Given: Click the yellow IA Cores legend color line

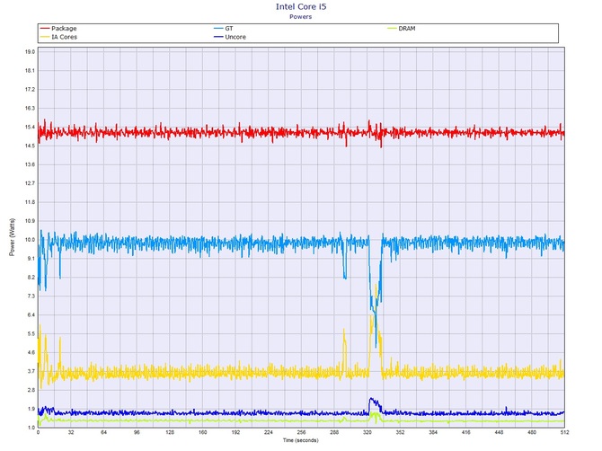Looking at the screenshot, I should 45,37.
